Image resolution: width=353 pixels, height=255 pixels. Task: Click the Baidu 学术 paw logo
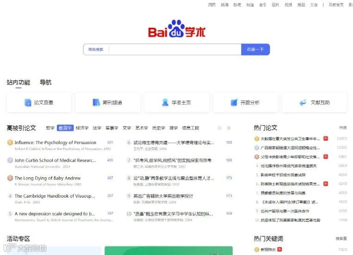pyautogui.click(x=177, y=29)
